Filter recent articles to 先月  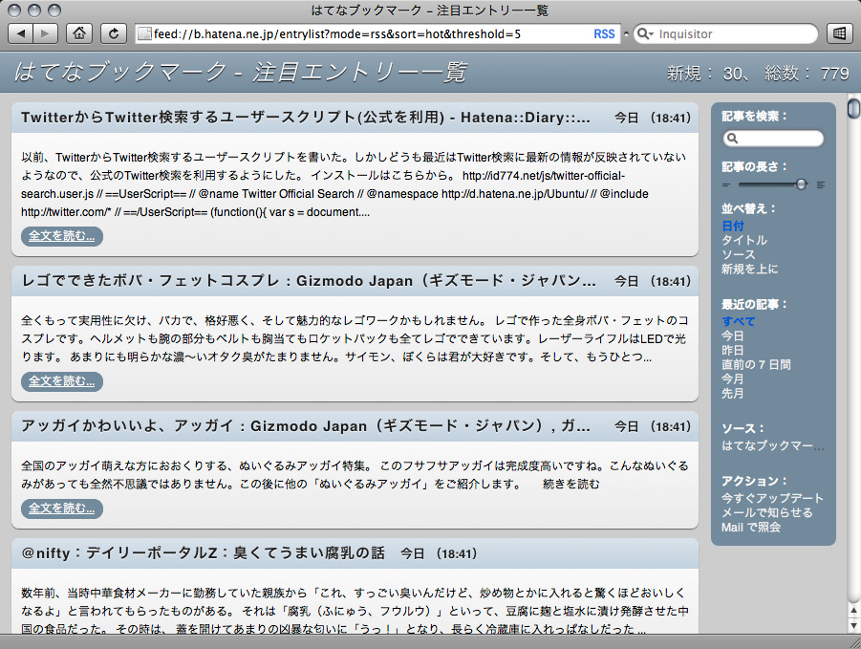pos(733,393)
